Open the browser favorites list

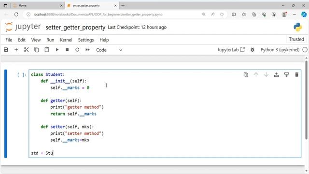244,14
